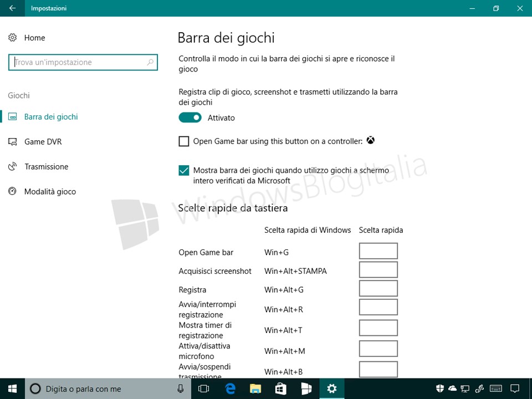Open Home settings gear icon

coord(13,38)
